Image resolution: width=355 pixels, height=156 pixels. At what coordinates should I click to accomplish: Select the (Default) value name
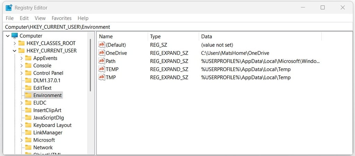[116, 45]
